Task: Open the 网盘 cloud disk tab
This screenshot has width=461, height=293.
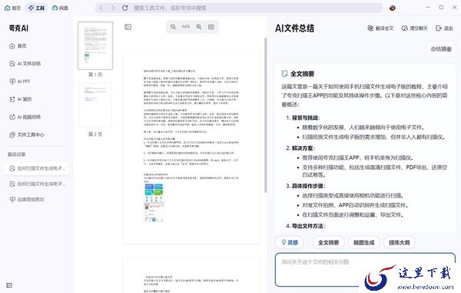Action: point(60,8)
